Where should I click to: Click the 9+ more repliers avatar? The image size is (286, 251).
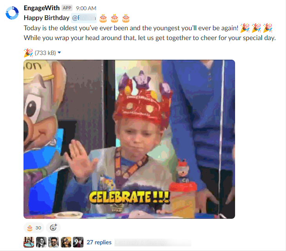point(78,242)
